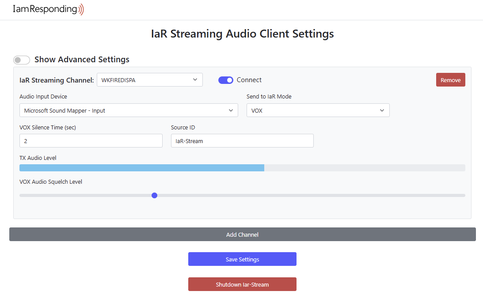Screen dimensions: 483x295
Task: Click the Add Channel button
Action: tap(243, 234)
